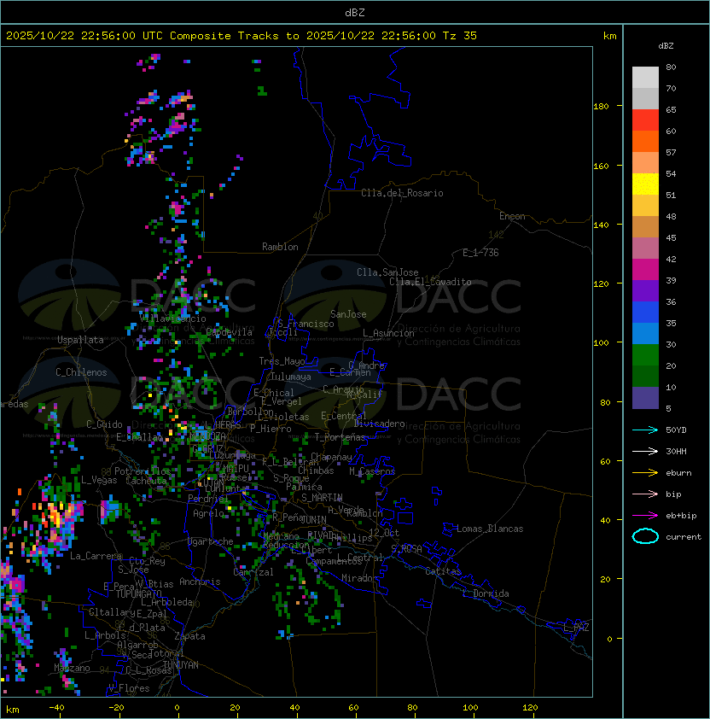Viewport: 710px width, 719px height.
Task: Click the '180' km axis tick label
Action: [601, 107]
